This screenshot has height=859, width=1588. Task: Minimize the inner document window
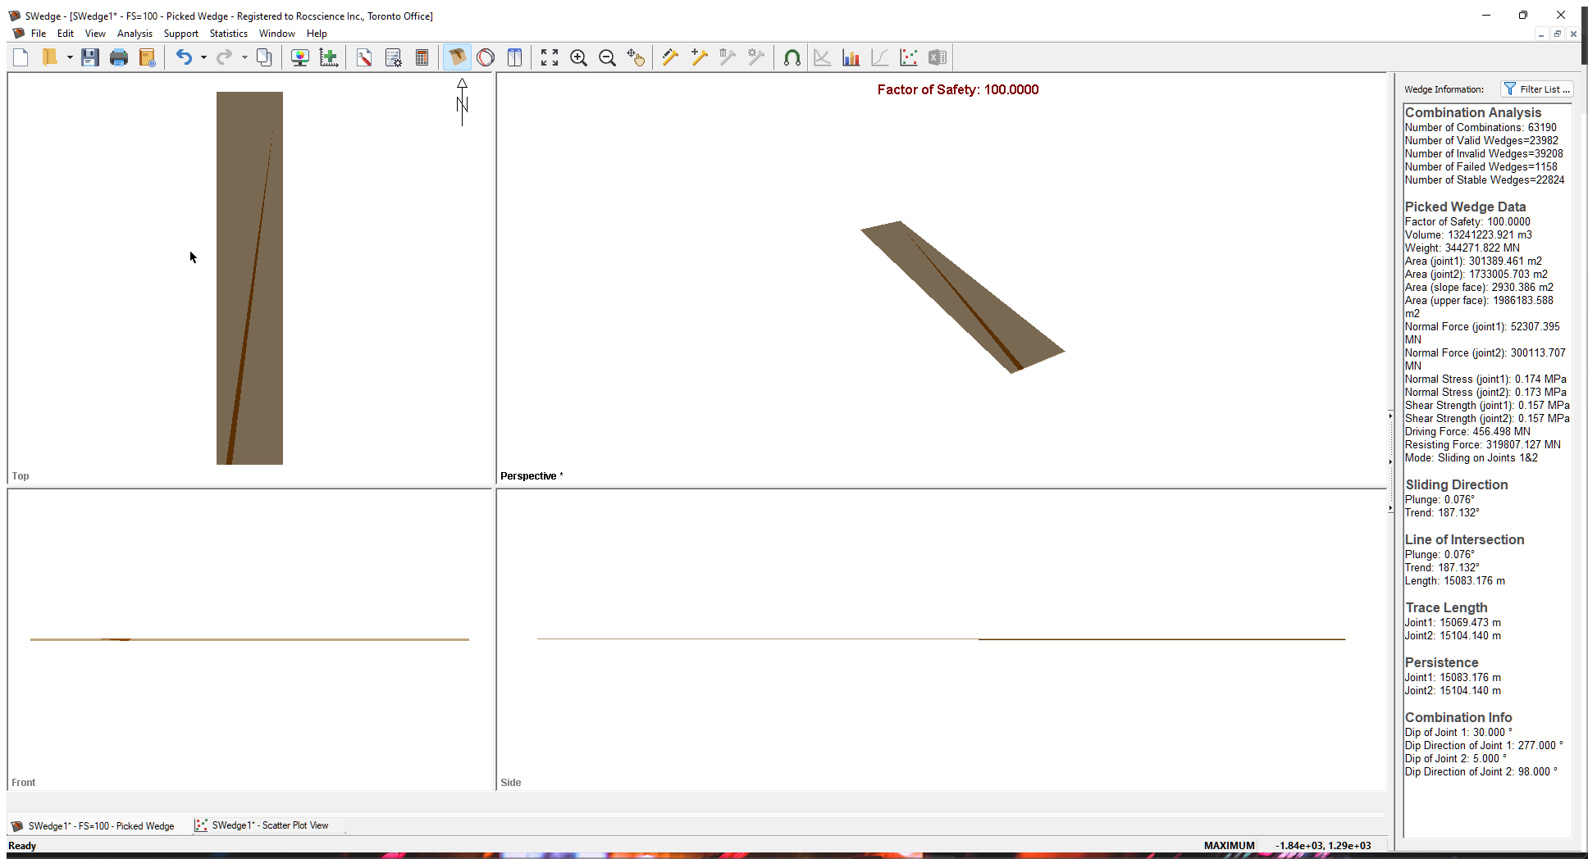[x=1541, y=34]
